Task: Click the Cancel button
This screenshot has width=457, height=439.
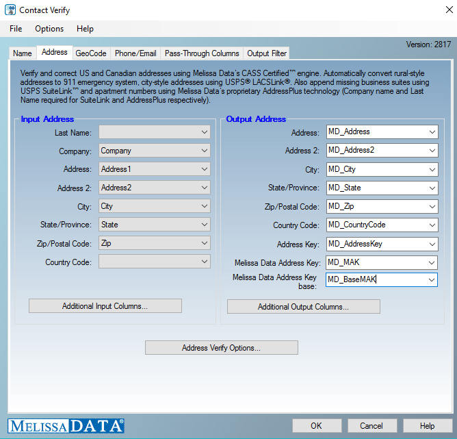Action: point(372,426)
